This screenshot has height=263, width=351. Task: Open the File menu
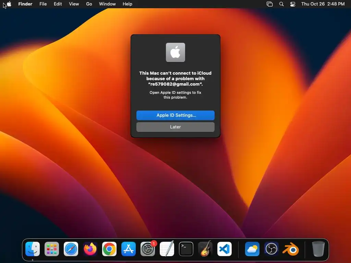[x=43, y=4]
